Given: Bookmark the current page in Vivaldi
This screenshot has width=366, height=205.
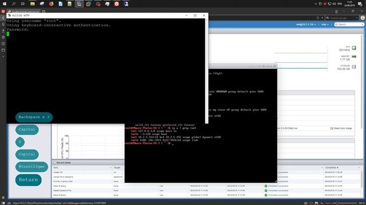Looking at the screenshot, I should point(318,18).
